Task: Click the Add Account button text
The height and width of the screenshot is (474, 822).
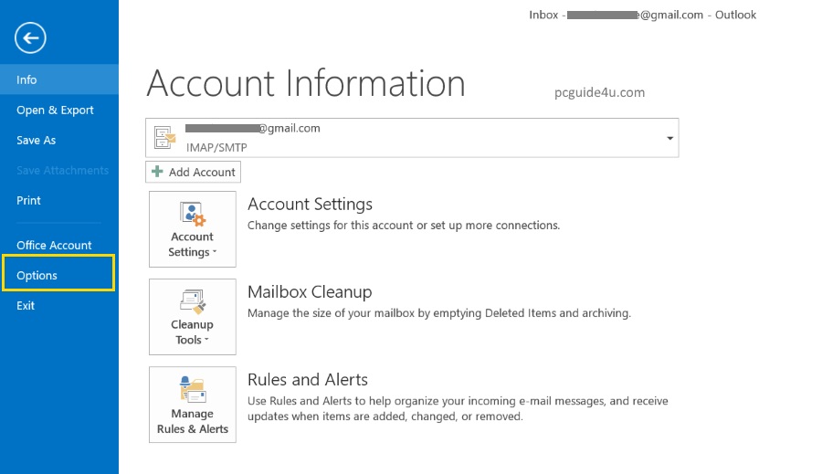Action: 202,172
